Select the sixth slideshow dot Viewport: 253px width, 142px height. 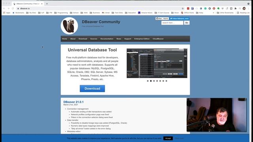coord(163,81)
